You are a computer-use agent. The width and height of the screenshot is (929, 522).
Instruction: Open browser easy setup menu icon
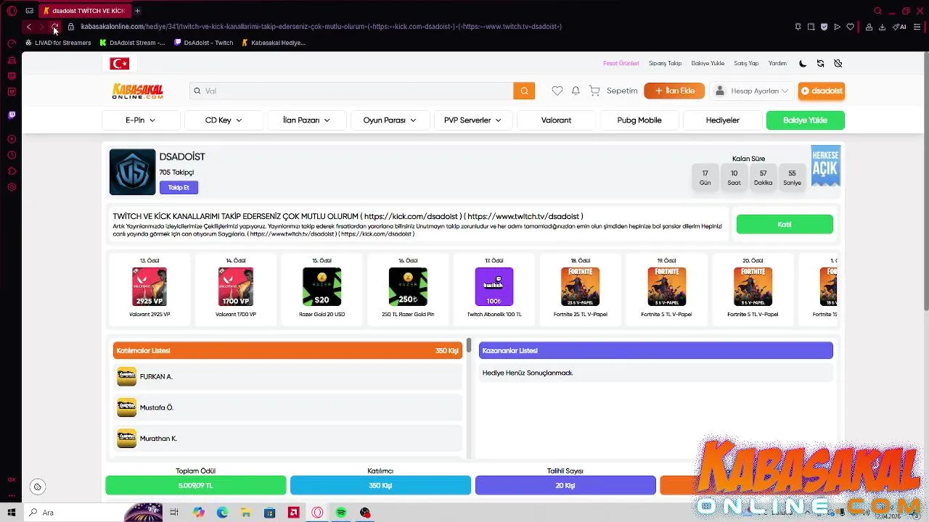point(917,27)
